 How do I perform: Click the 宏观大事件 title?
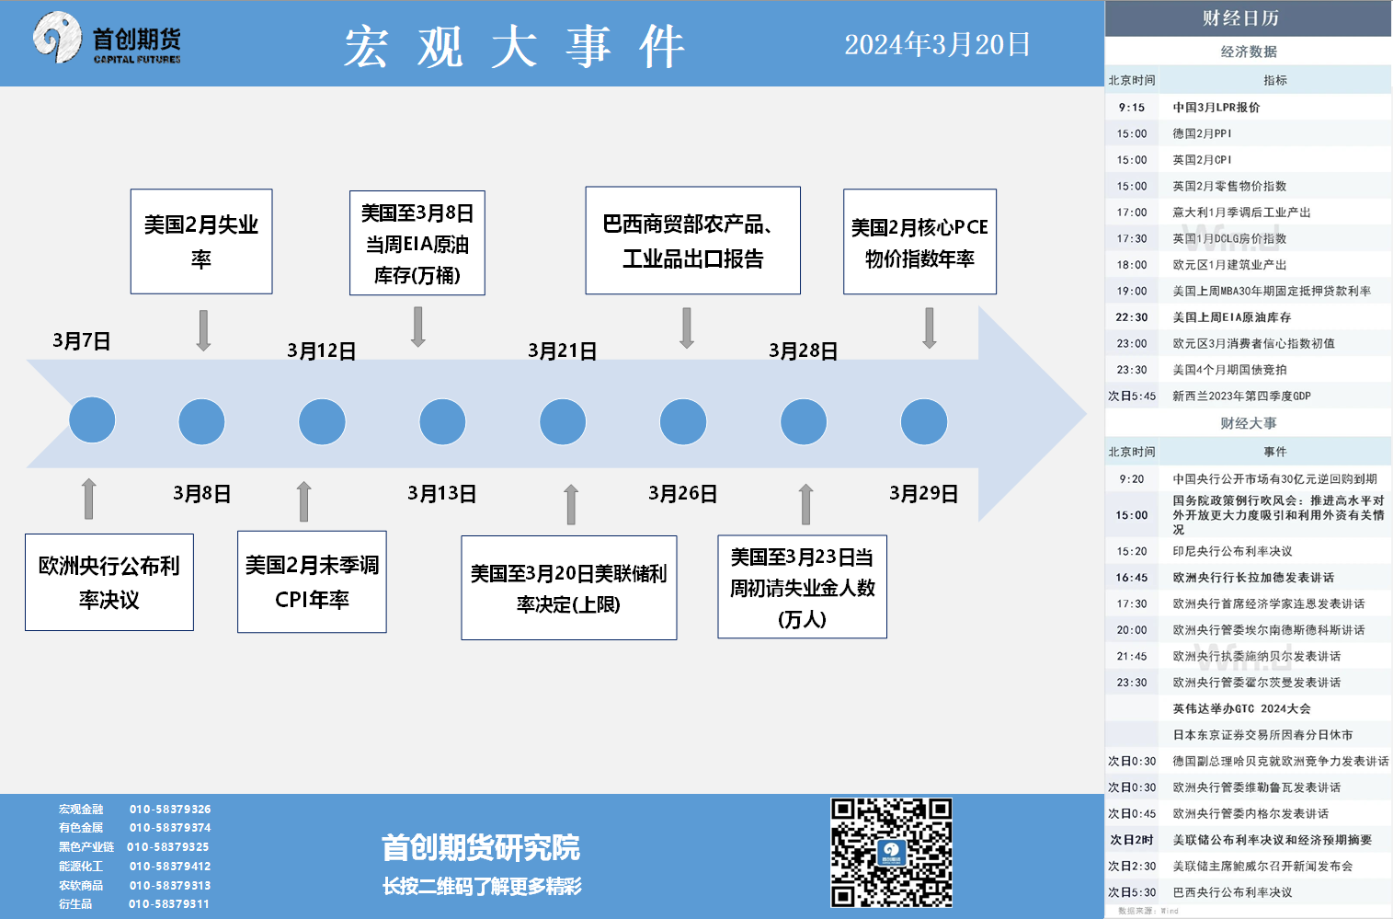point(514,46)
